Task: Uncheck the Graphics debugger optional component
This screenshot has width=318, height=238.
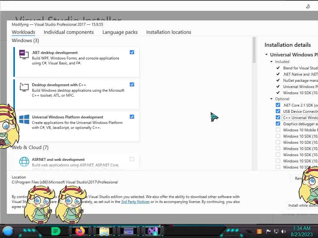Action: 278,123
